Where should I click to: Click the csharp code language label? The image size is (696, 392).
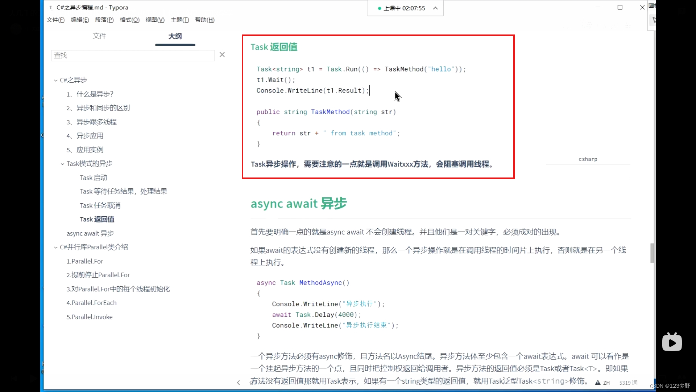pos(588,159)
